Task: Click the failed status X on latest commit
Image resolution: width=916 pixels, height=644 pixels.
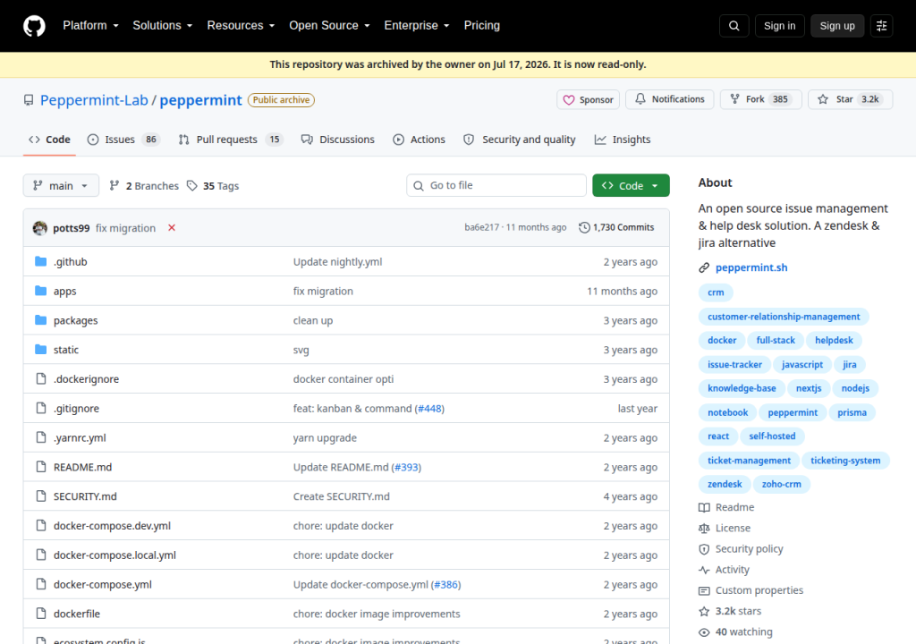Action: pyautogui.click(x=172, y=228)
